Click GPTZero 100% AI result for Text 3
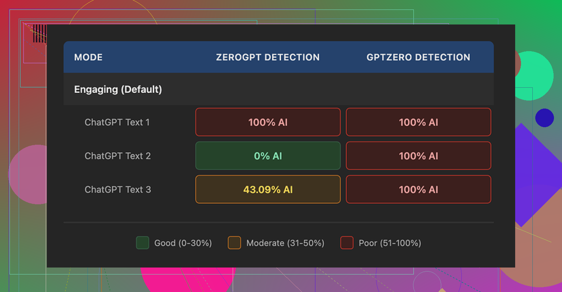This screenshot has height=292, width=562. (x=418, y=190)
